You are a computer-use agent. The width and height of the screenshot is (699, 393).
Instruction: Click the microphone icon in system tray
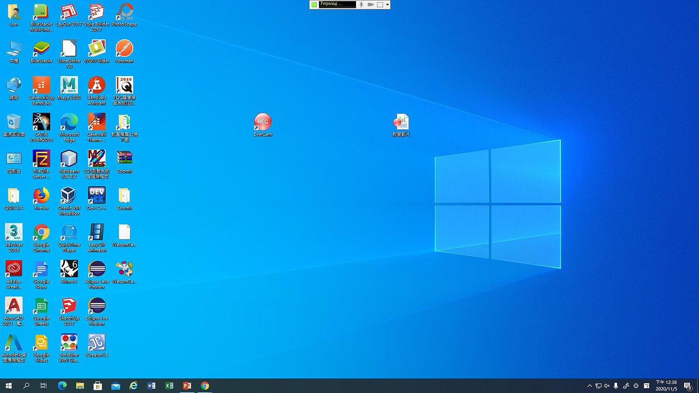tap(616, 386)
